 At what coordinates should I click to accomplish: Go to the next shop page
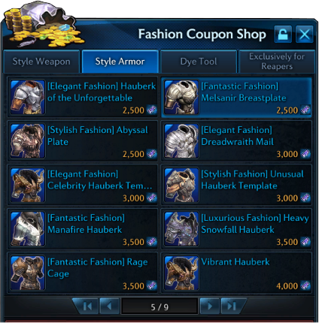point(210,306)
